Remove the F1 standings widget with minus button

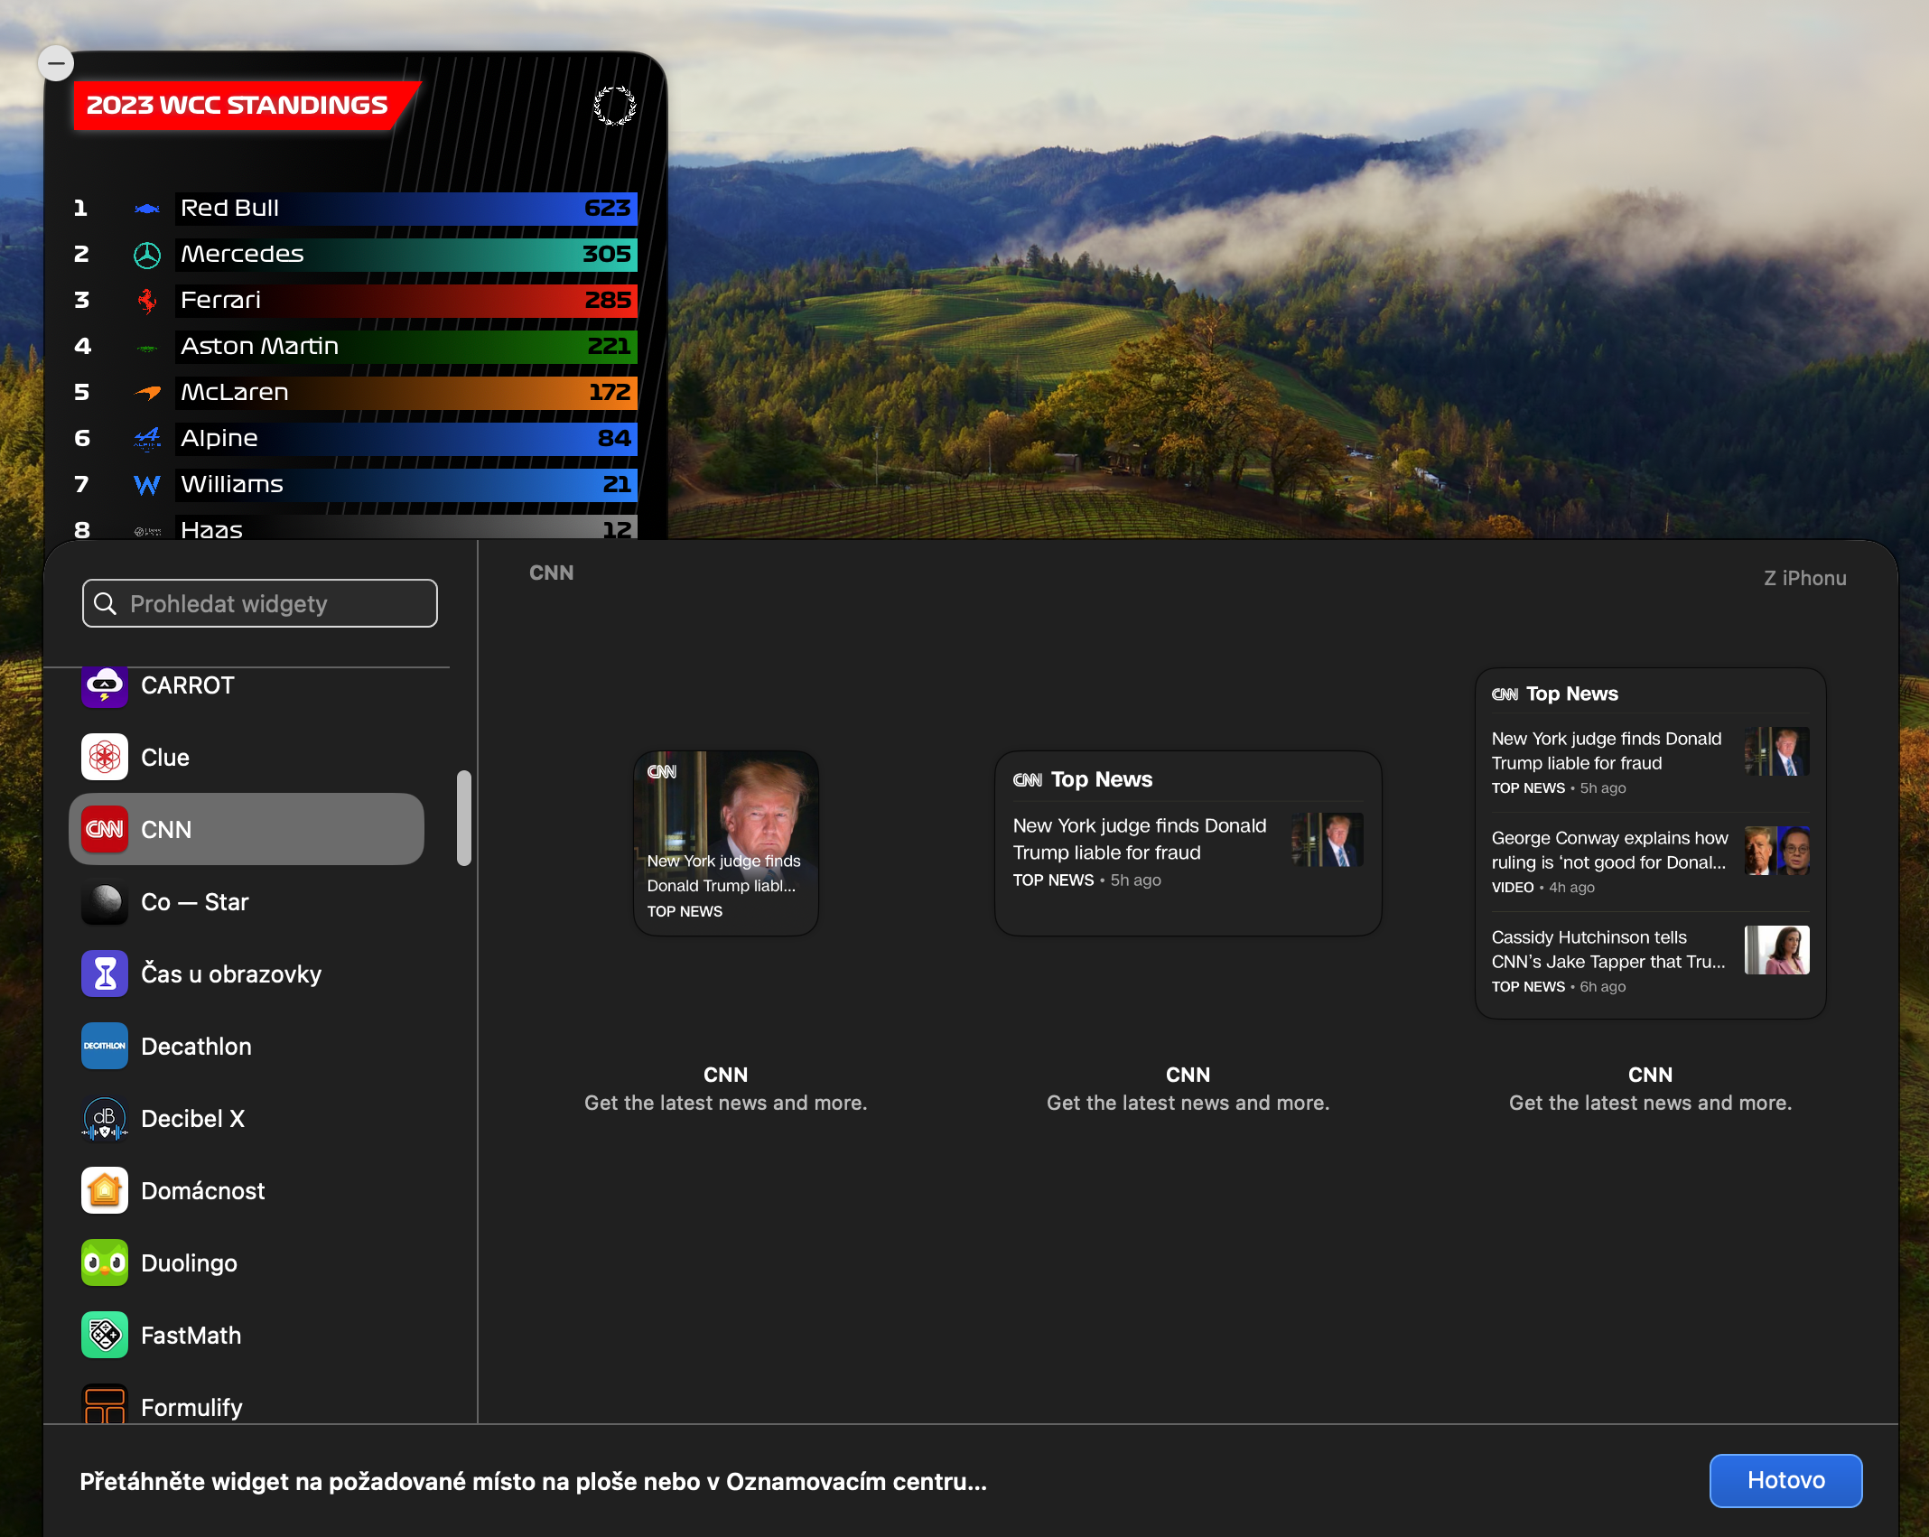tap(56, 63)
